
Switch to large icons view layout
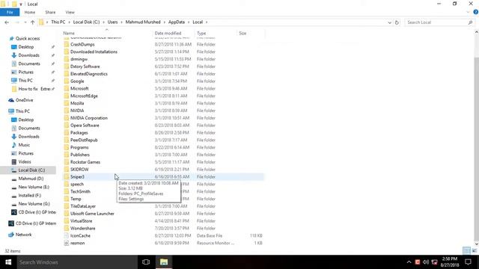pyautogui.click(x=474, y=251)
